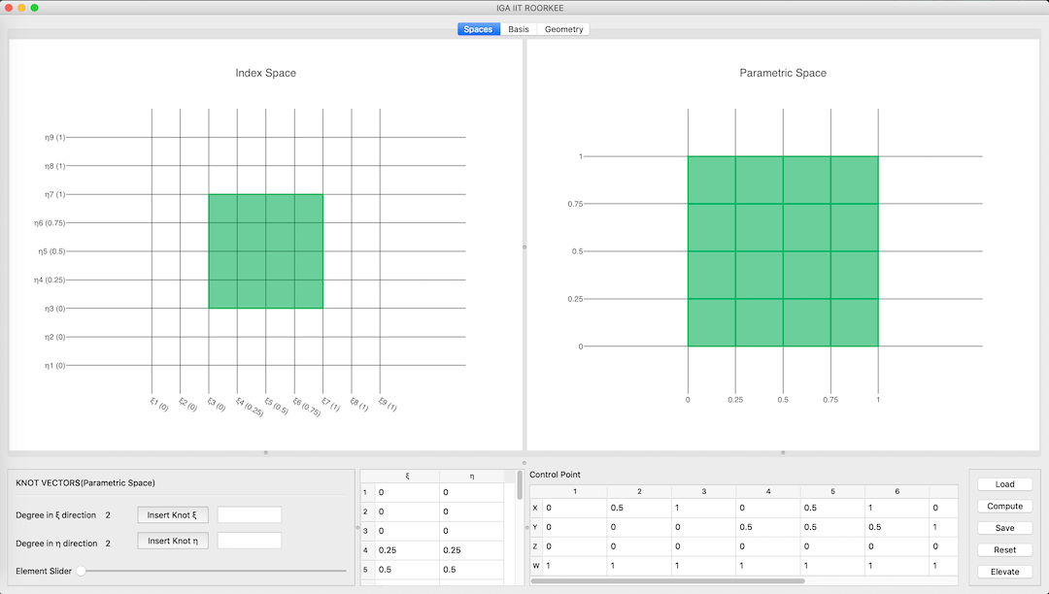
Task: Click the knot vector table's vertical scrollbar
Action: (520, 485)
